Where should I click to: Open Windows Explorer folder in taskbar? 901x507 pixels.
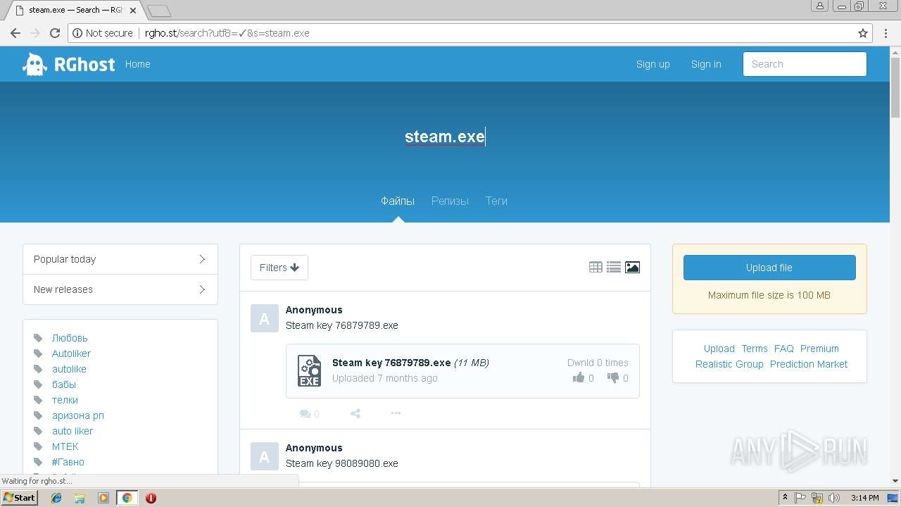point(80,498)
